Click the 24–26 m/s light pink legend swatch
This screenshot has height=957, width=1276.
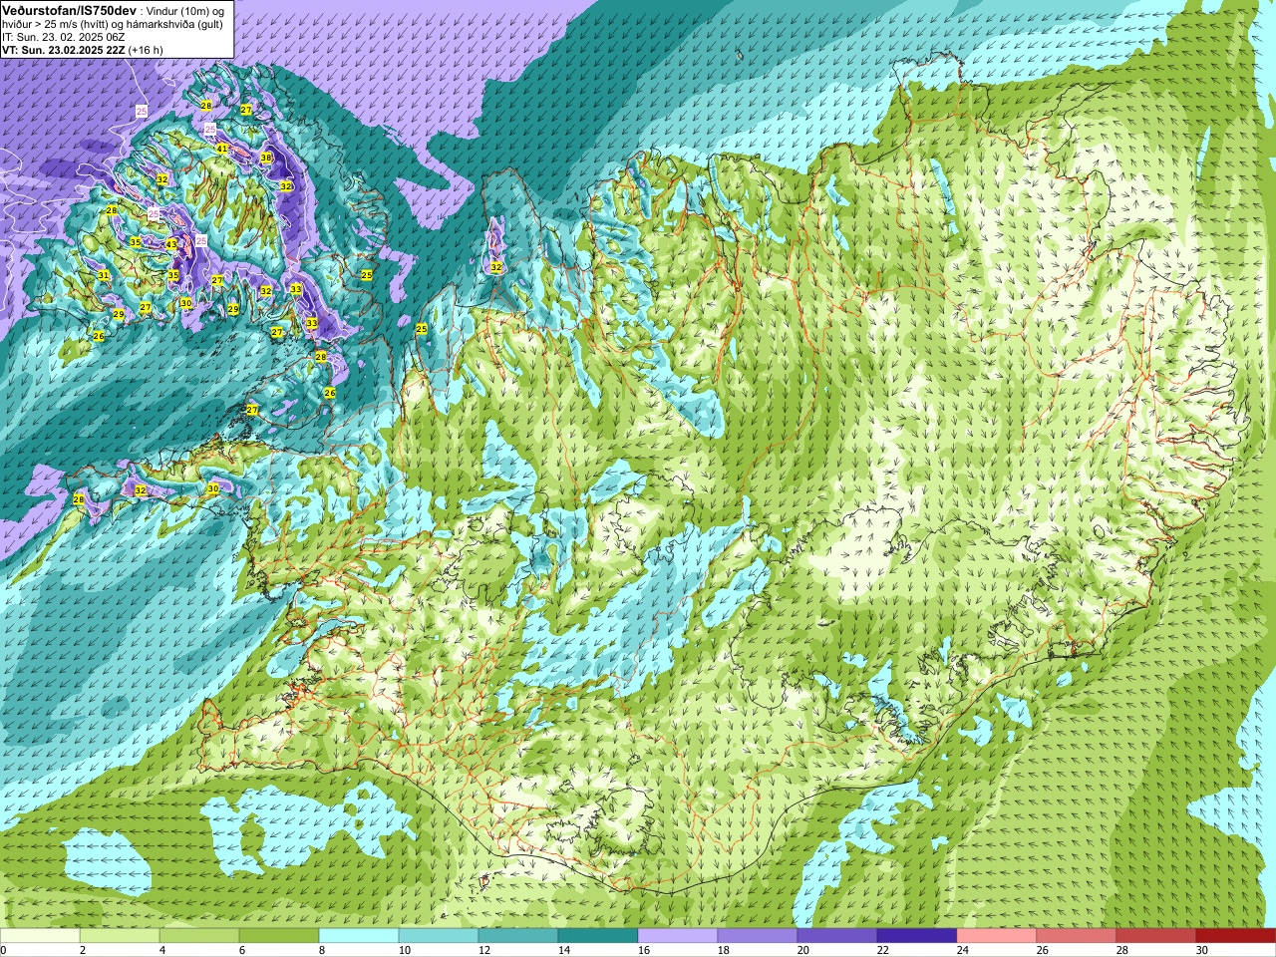tap(997, 936)
